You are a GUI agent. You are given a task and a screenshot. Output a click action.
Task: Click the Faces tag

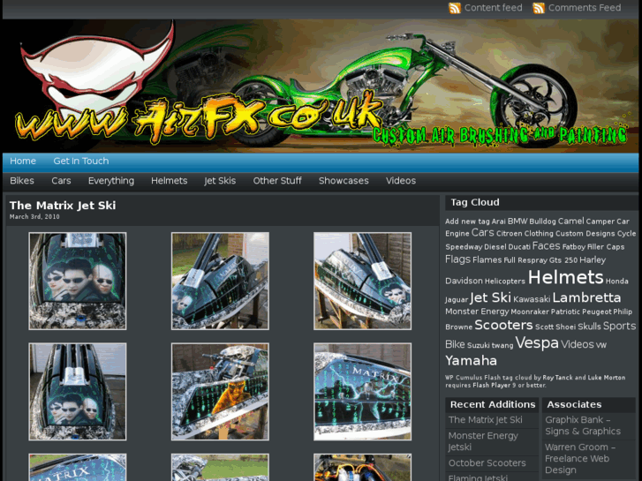click(546, 246)
